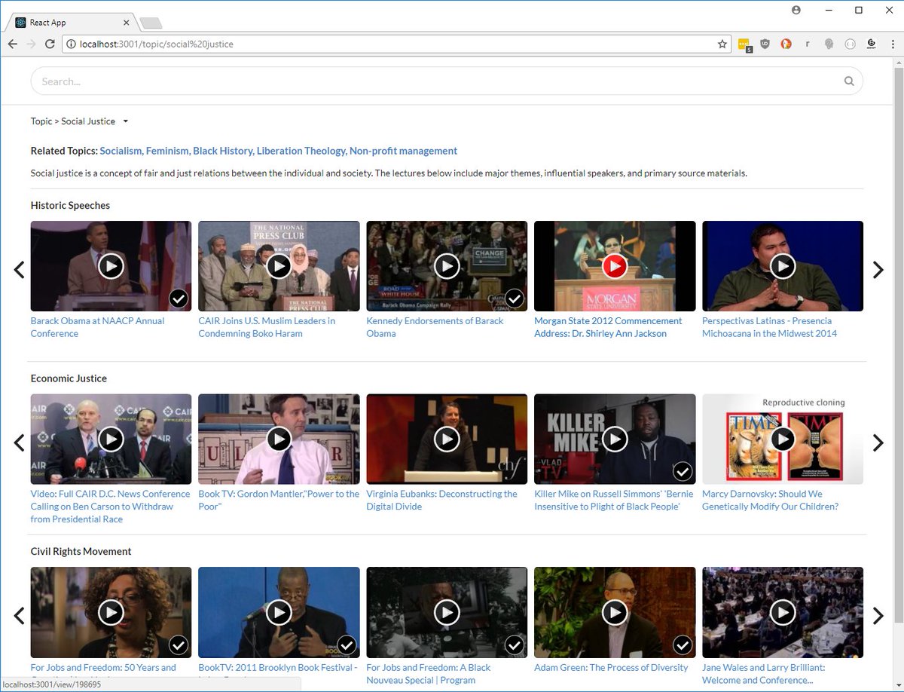Open the browser profile account icon

pos(796,10)
